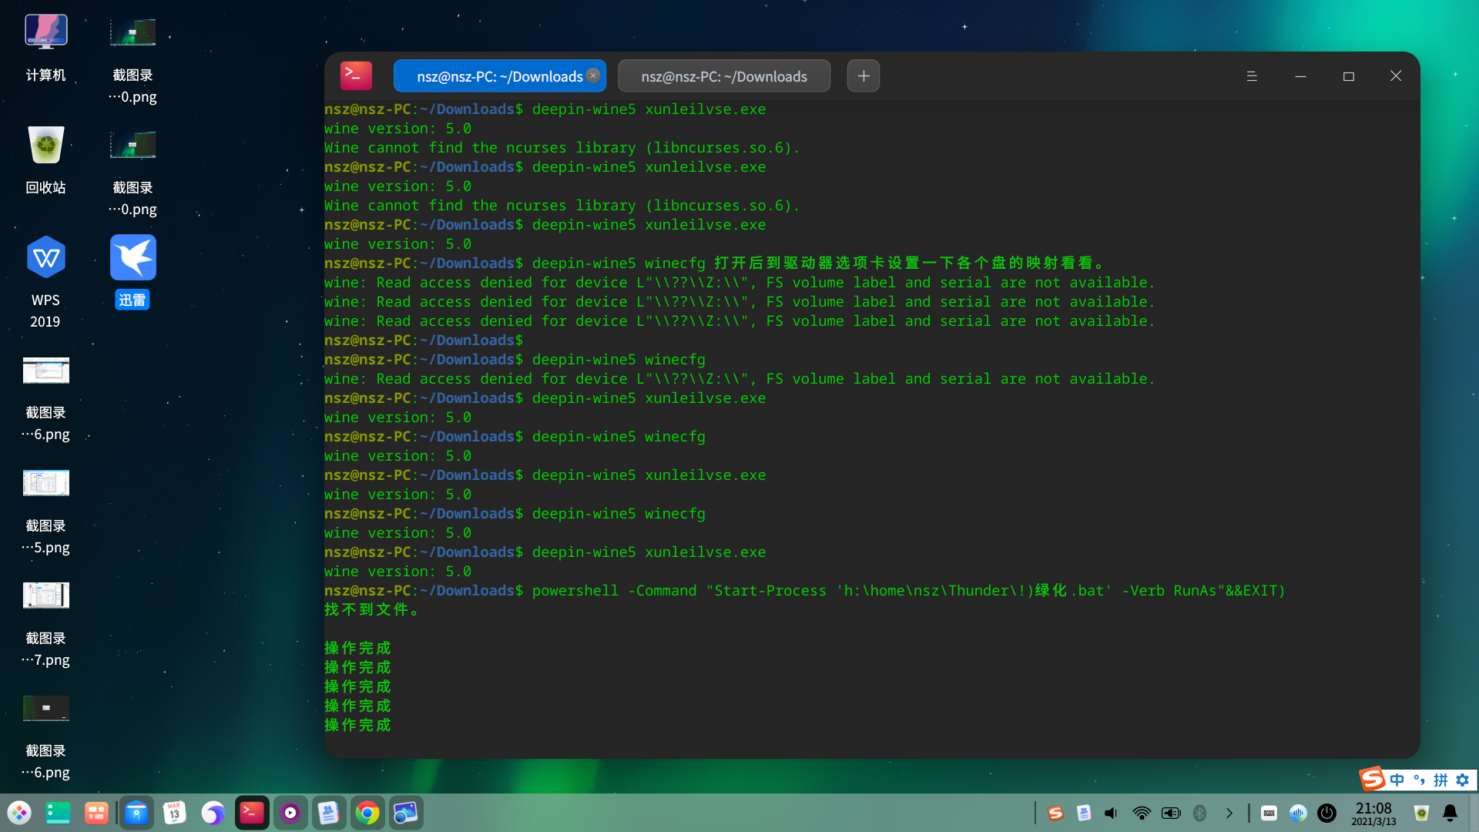Open Google Chrome from the dock
The width and height of the screenshot is (1479, 832).
tap(367, 813)
